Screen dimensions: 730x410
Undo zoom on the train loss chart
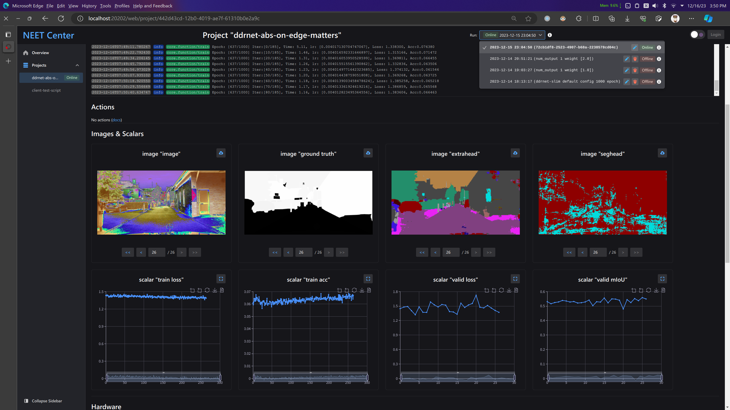coord(200,290)
